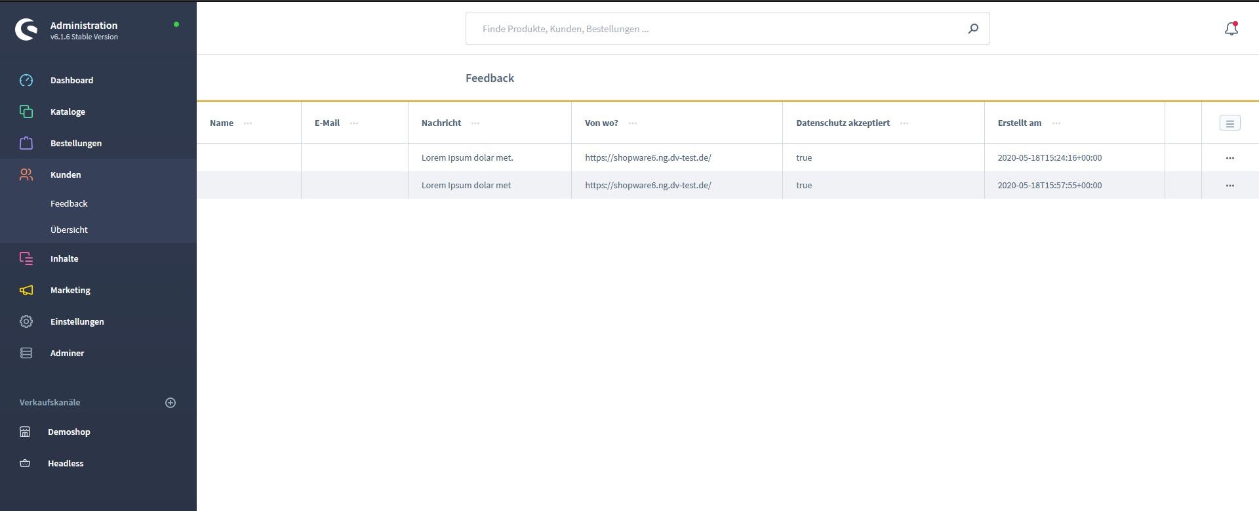Click the Dashboard gauge icon

(26, 80)
